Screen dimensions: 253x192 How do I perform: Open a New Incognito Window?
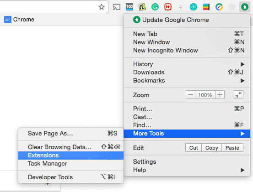[187, 50]
